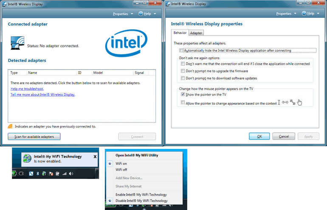
Task: Click the text 'Status: No adapter connected.'
Action: tap(53, 46)
